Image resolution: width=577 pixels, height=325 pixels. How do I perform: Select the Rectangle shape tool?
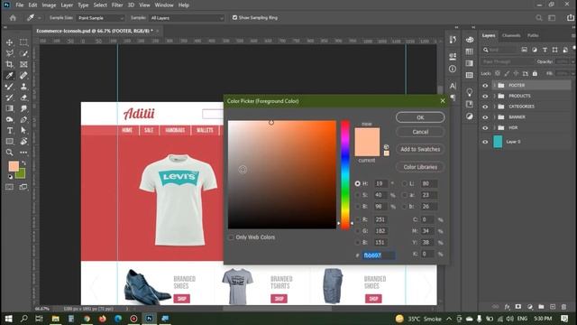tap(10, 142)
